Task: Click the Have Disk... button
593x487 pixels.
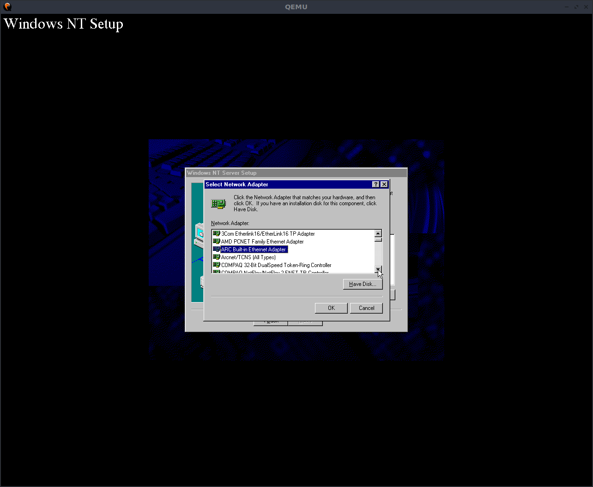Action: click(363, 284)
